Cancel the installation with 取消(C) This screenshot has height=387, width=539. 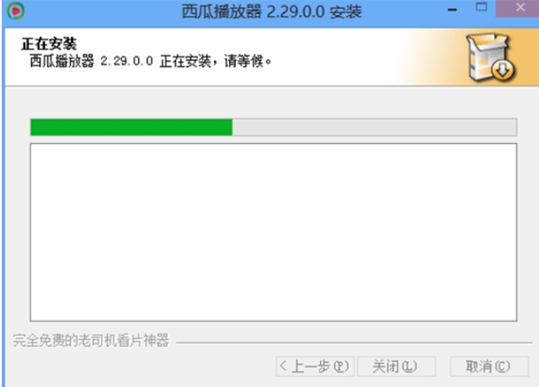pyautogui.click(x=489, y=366)
